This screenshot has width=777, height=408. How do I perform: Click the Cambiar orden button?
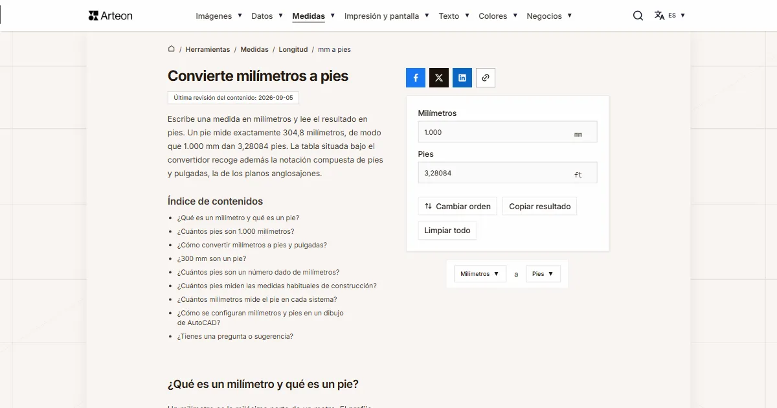(x=458, y=207)
